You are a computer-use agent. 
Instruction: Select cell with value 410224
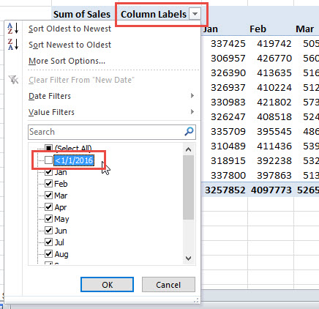click(274, 88)
